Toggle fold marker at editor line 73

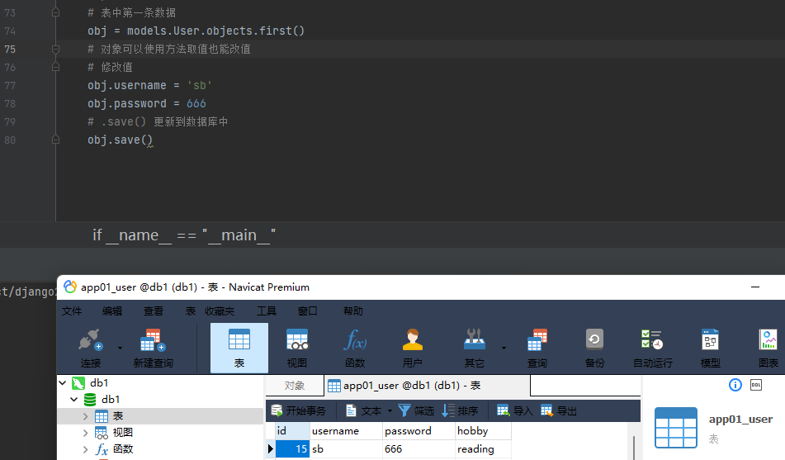click(x=55, y=12)
